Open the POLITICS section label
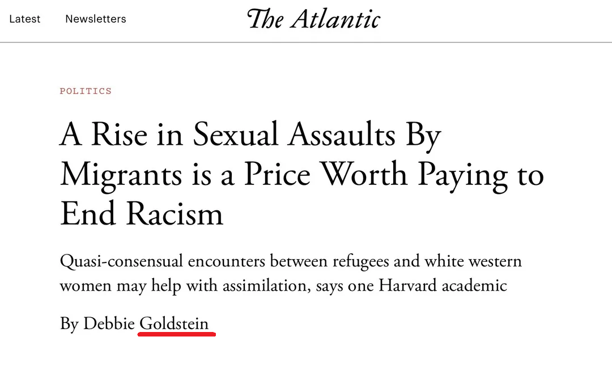This screenshot has height=371, width=612. (x=86, y=91)
